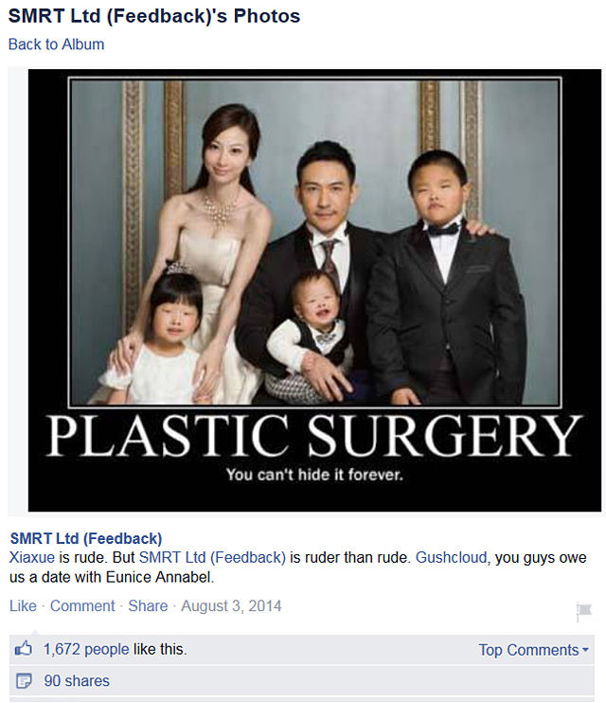Click the thumbs-up likes icon
This screenshot has height=703, width=606.
coord(24,648)
